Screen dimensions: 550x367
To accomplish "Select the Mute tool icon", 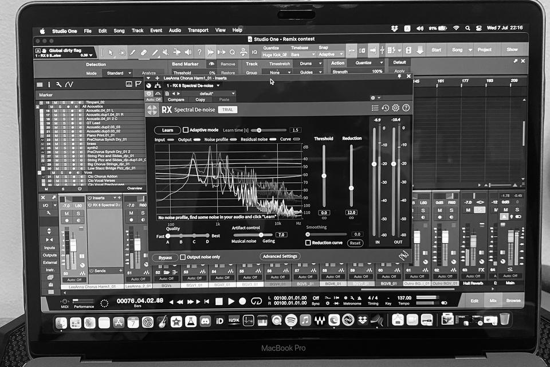I will 166,52.
